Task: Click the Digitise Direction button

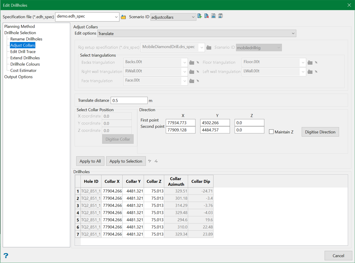Action: pos(320,132)
